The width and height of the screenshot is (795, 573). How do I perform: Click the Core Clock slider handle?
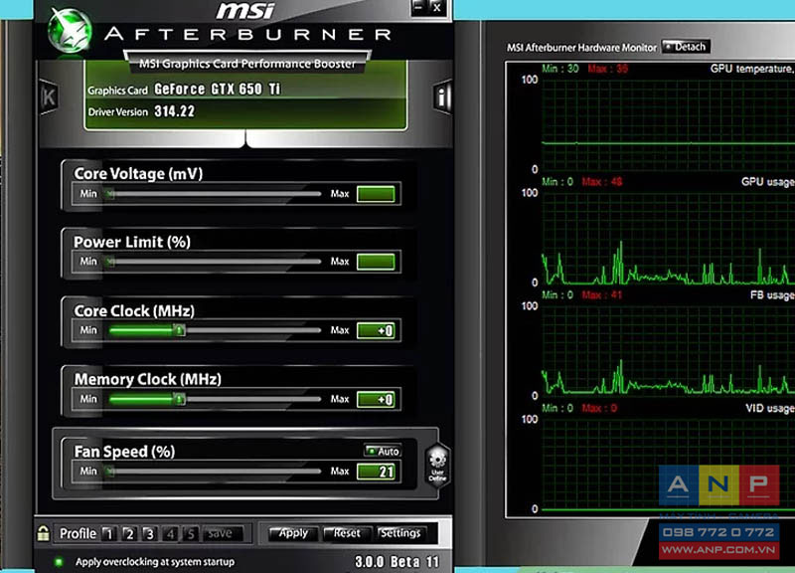pos(179,330)
